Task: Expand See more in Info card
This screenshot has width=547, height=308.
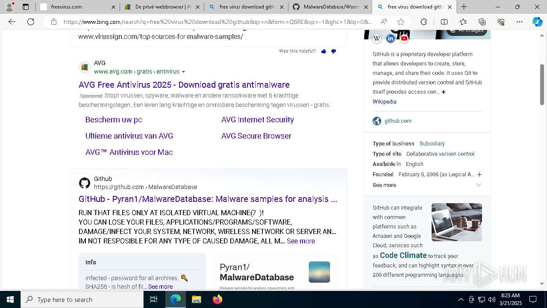Action: 161,287
